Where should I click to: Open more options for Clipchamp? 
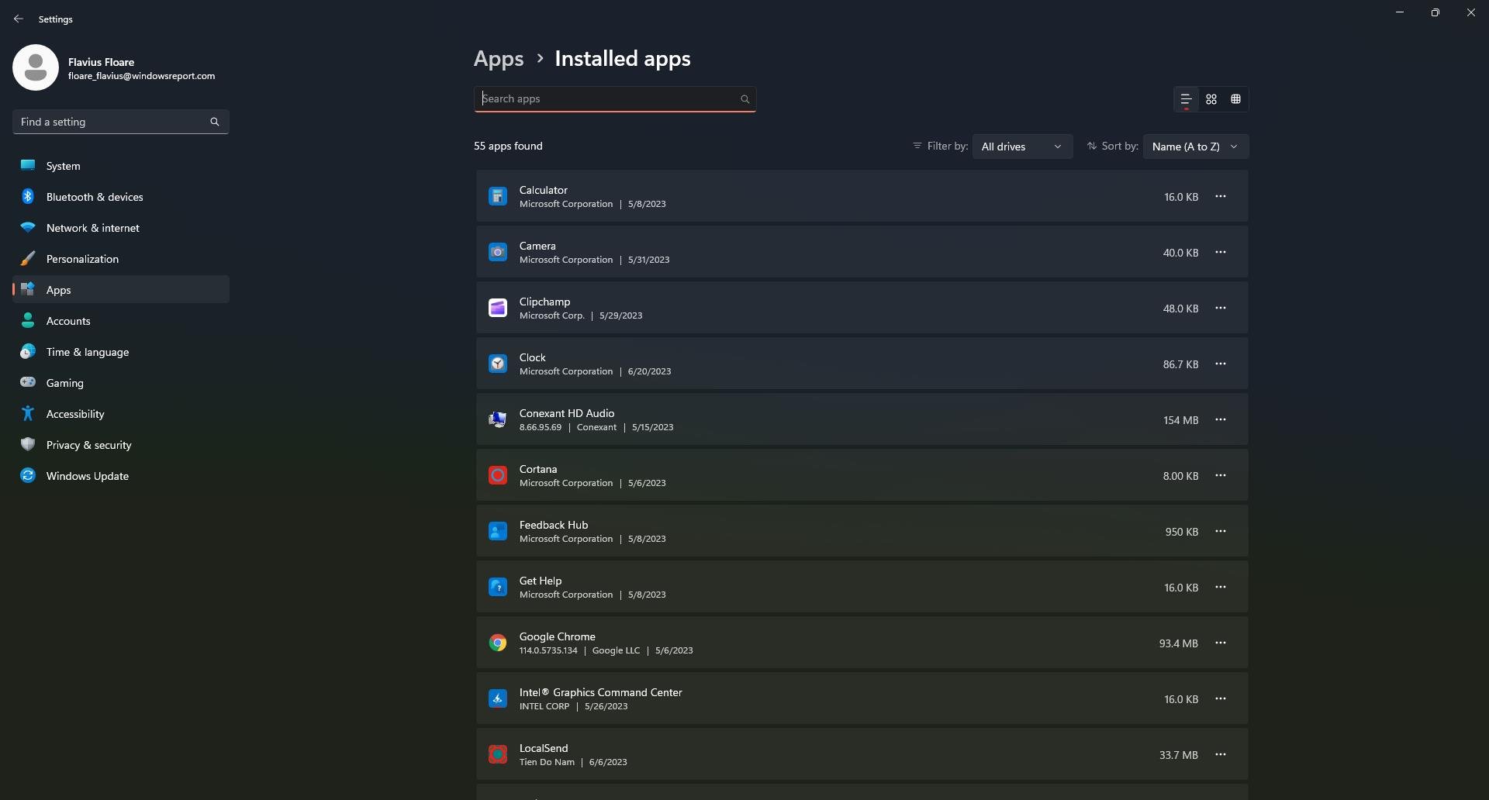(1221, 309)
